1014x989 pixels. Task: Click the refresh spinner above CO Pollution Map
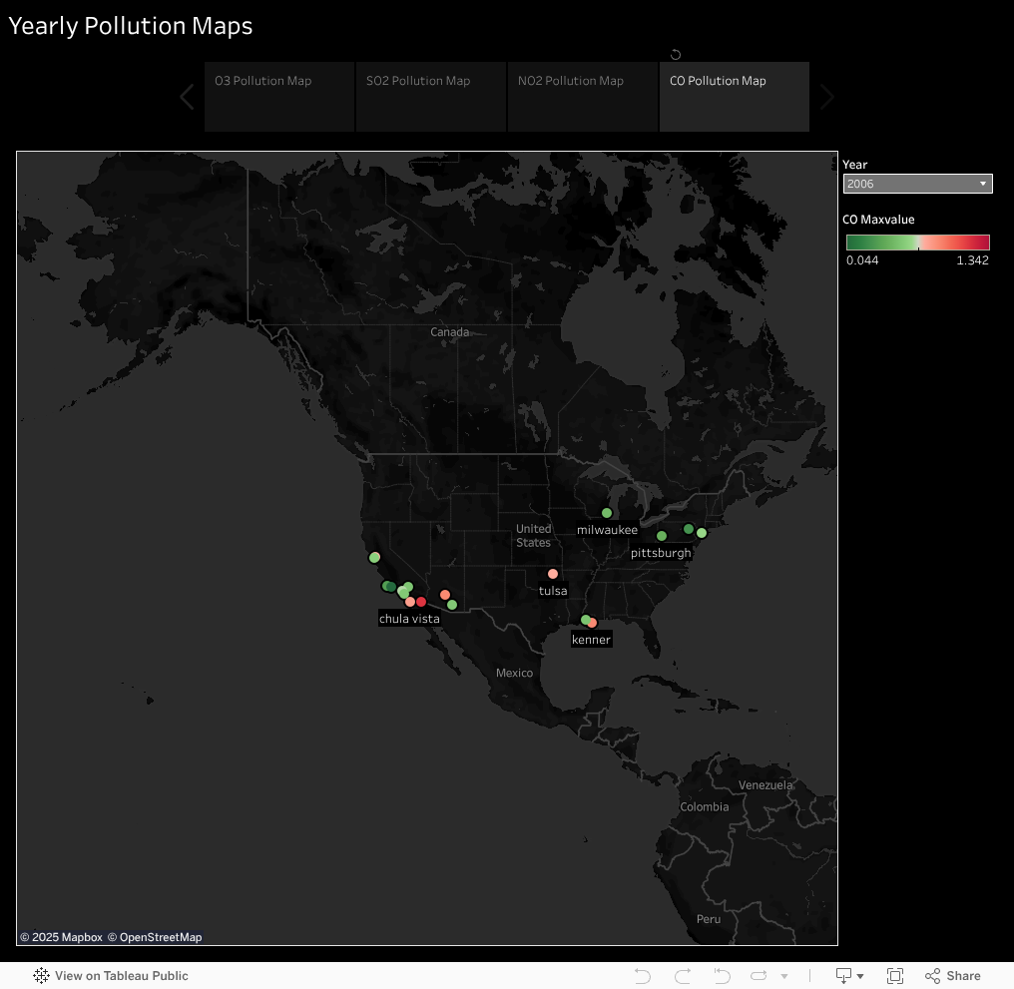pos(676,54)
